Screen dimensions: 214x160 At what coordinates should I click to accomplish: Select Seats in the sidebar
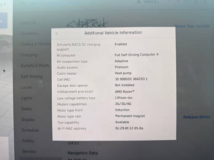point(27,109)
